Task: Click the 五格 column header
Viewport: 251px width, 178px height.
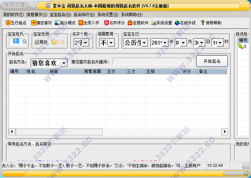Action: click(163, 71)
